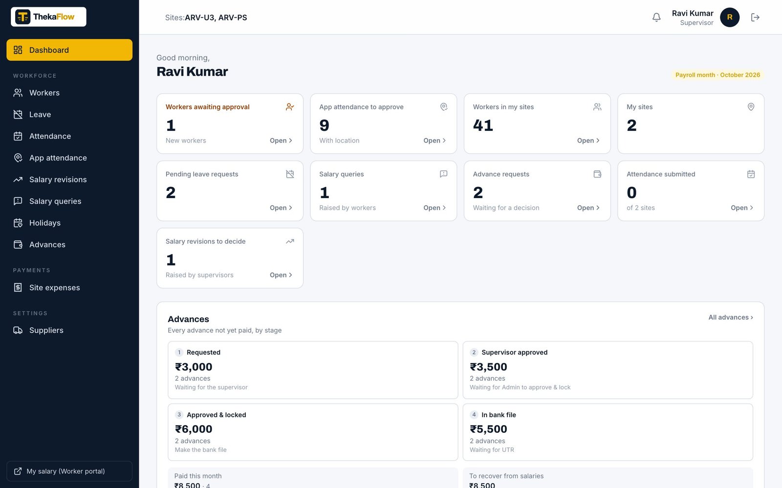The width and height of the screenshot is (782, 488).
Task: Open Workers in my sites link
Action: (x=588, y=141)
